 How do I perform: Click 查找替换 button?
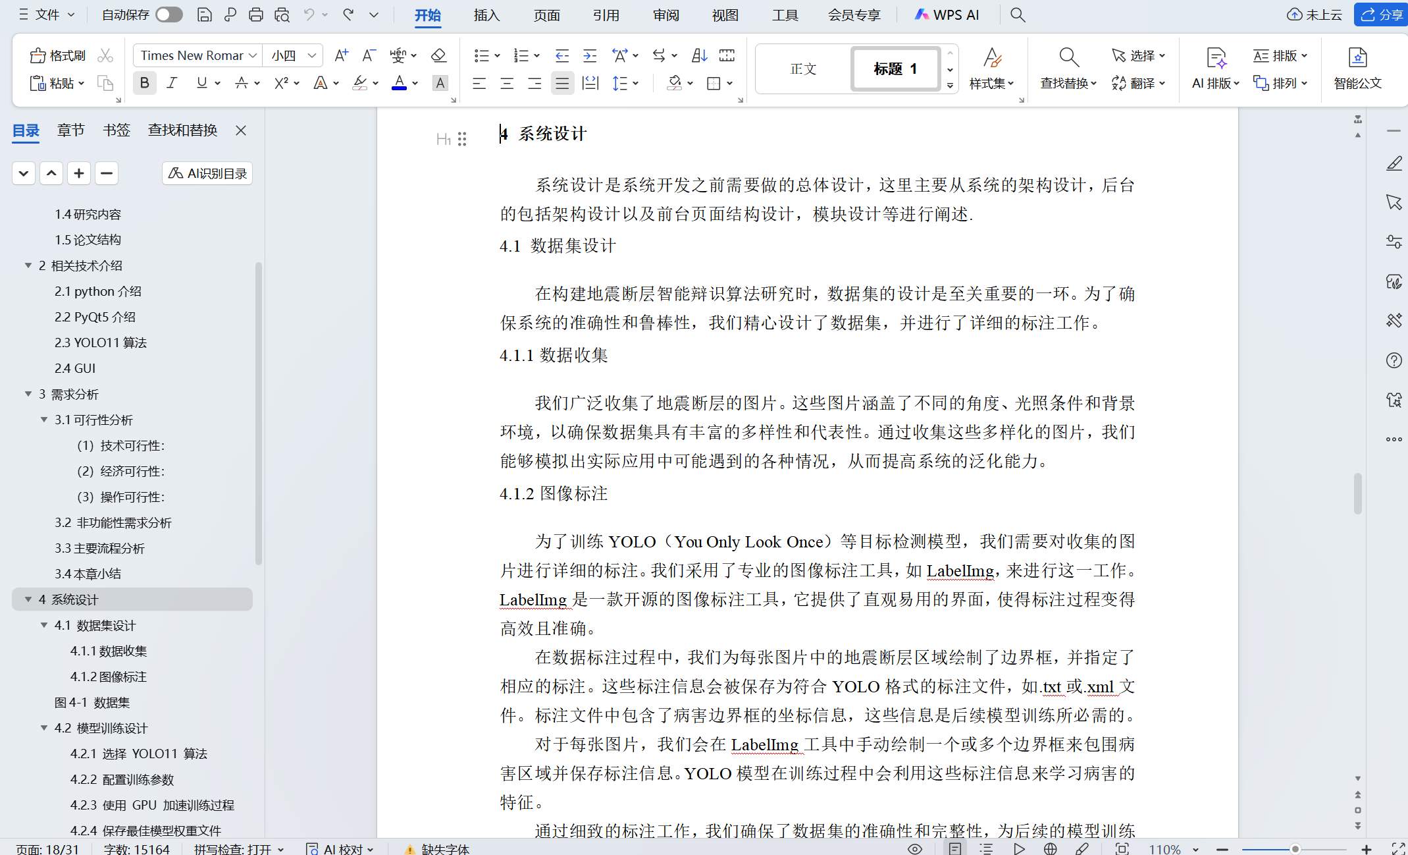tap(1068, 68)
